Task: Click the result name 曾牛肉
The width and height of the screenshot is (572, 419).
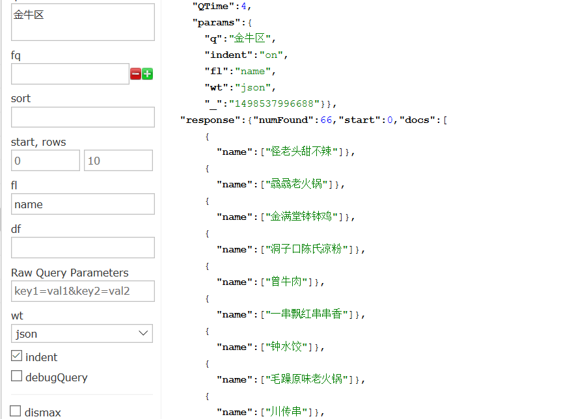Action: tap(286, 282)
